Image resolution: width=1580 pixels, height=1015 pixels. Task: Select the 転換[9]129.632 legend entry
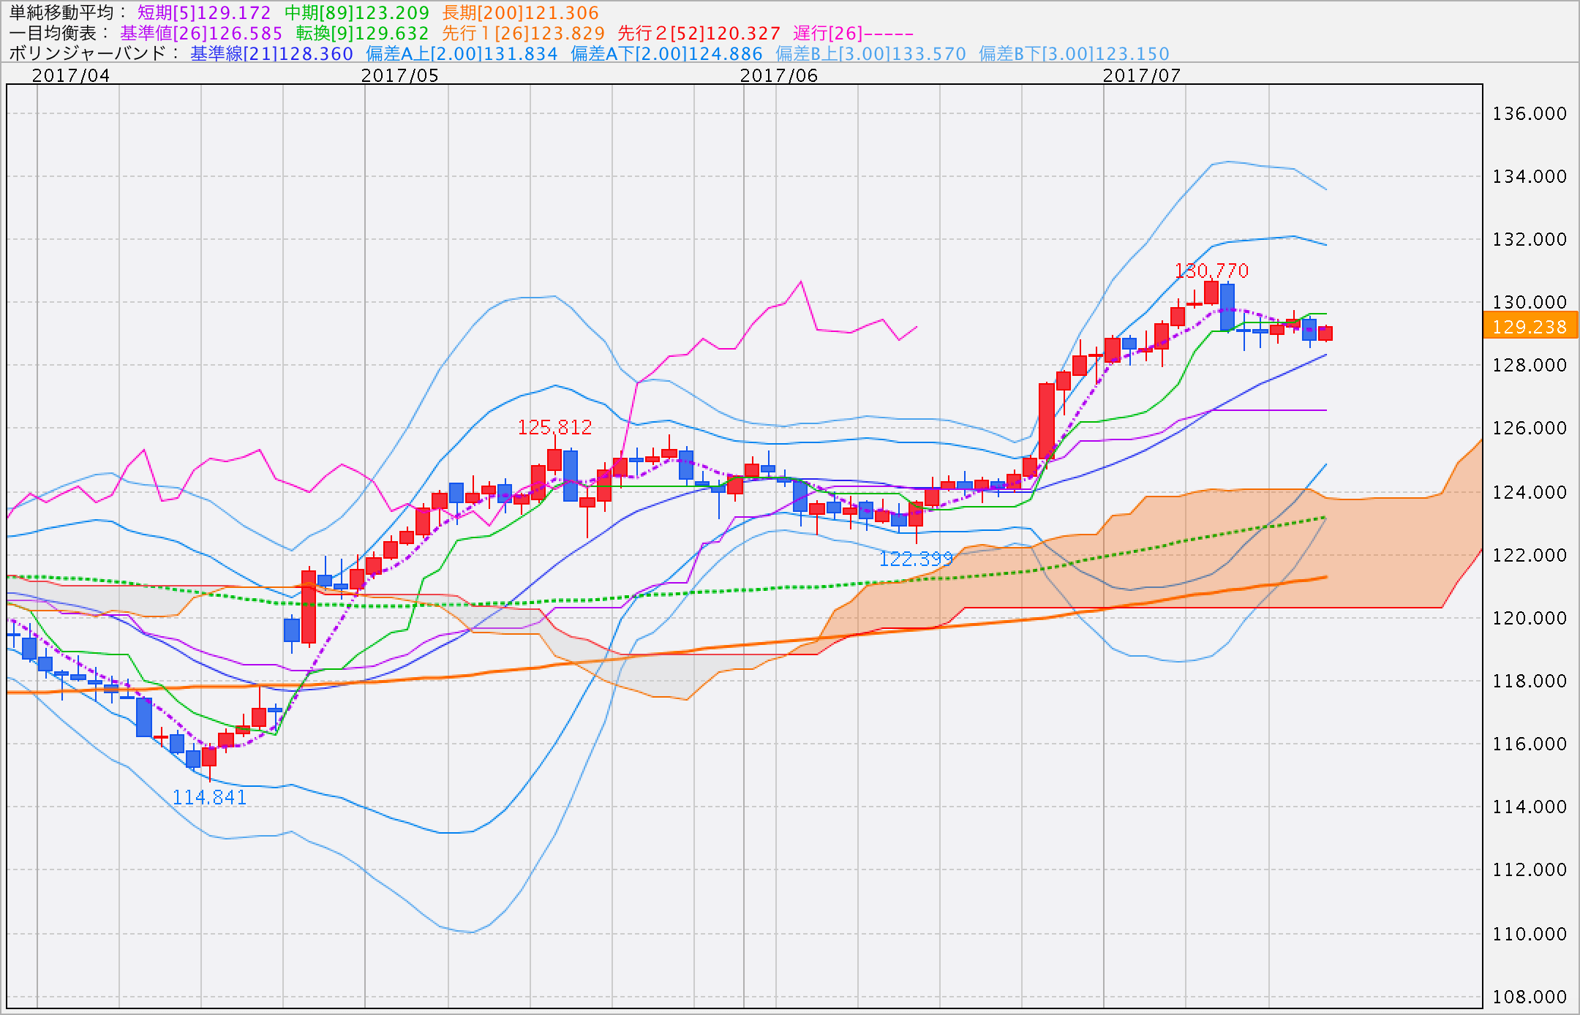(362, 33)
